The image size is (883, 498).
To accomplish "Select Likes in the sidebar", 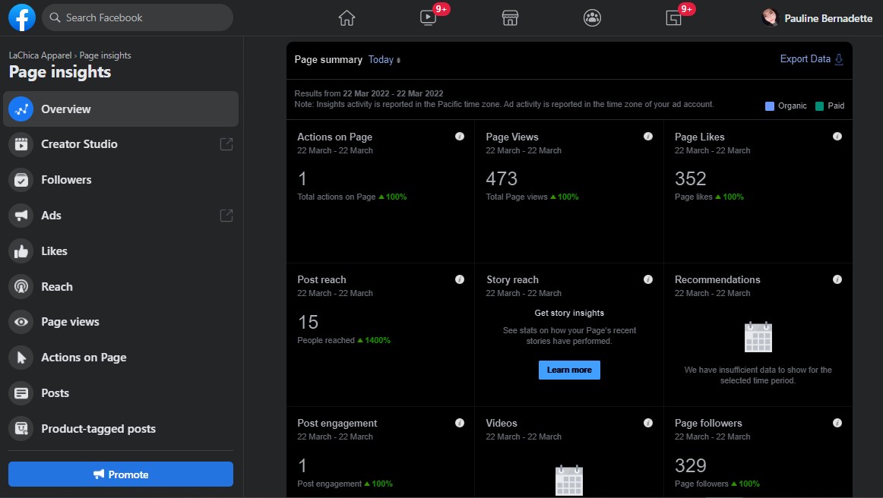I will coord(121,251).
